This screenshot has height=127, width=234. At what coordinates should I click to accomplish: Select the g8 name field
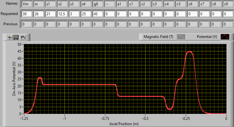pyautogui.click(x=98, y=4)
